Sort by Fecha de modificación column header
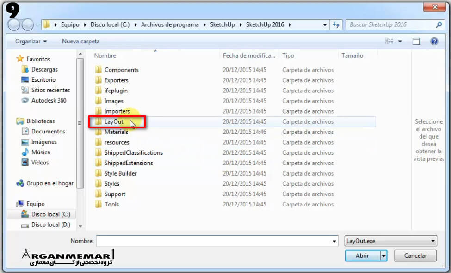This screenshot has height=273, width=451. tap(249, 55)
